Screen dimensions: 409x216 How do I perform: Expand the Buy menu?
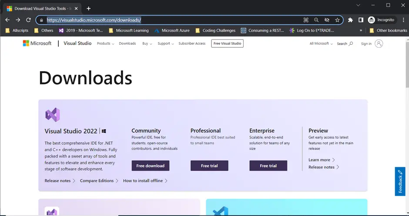147,43
